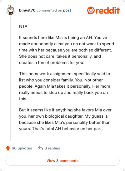The height and width of the screenshot is (171, 125).
Task: Click the "View 3 comments" button
Action: [62, 161]
